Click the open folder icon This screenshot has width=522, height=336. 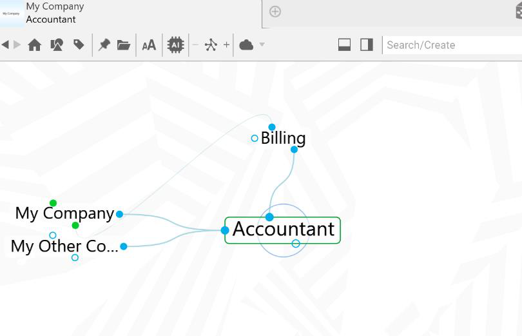click(x=124, y=45)
